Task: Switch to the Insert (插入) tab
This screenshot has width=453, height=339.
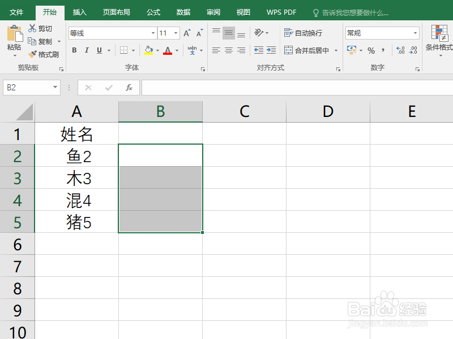Action: (79, 12)
